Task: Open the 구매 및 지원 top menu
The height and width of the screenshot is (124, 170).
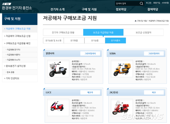Action: coord(89,9)
